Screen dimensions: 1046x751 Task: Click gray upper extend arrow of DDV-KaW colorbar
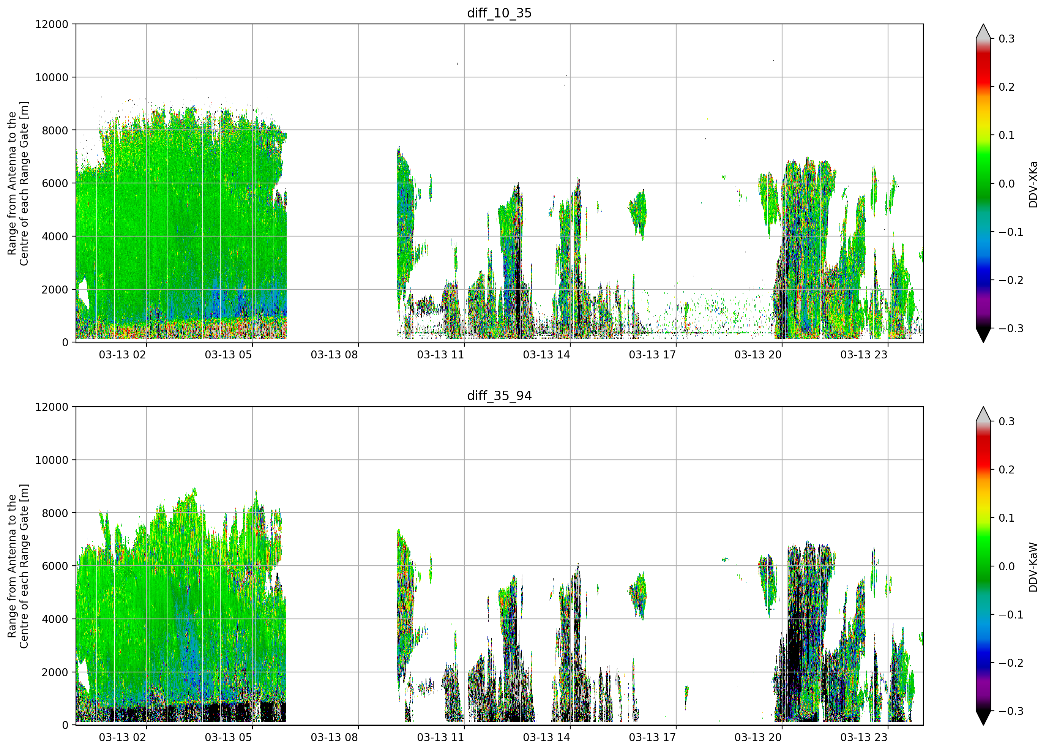pos(983,415)
